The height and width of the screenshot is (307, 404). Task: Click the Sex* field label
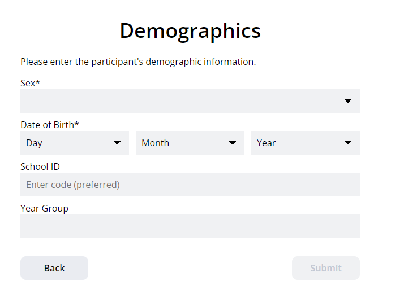coord(30,83)
